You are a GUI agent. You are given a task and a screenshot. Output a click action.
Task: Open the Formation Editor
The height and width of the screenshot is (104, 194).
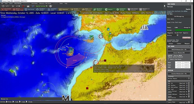(x=52, y=9)
